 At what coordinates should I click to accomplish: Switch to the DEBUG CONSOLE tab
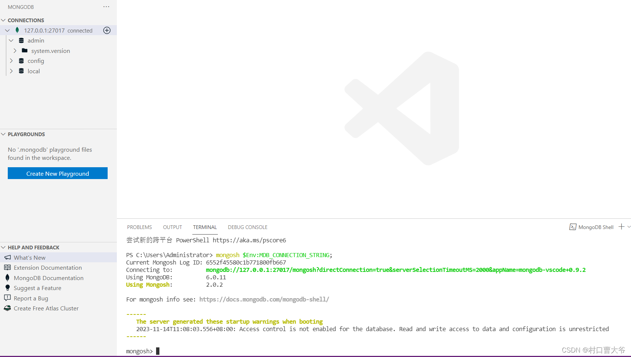[247, 227]
